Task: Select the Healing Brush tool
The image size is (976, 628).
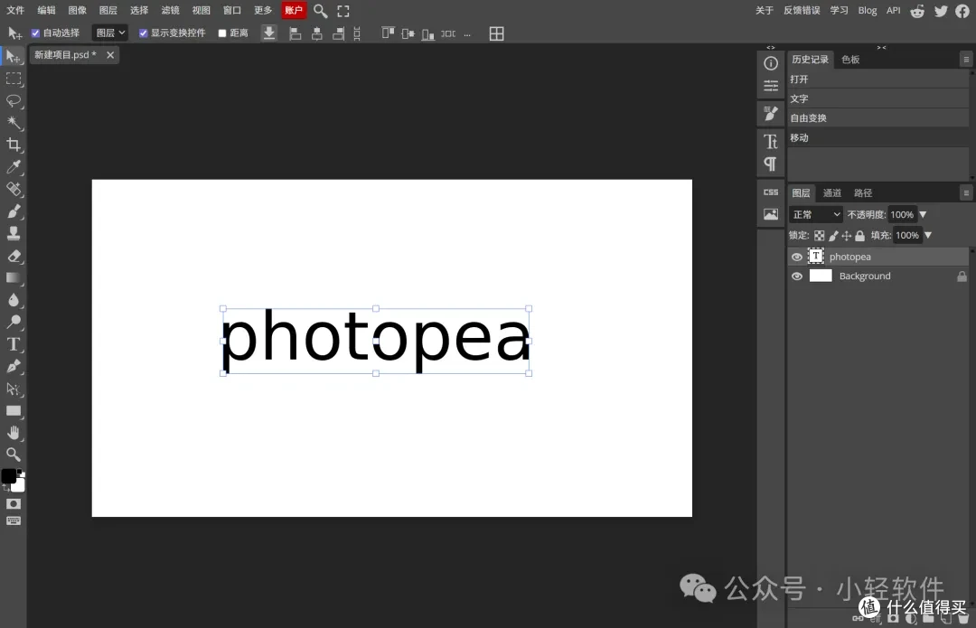Action: click(x=13, y=189)
